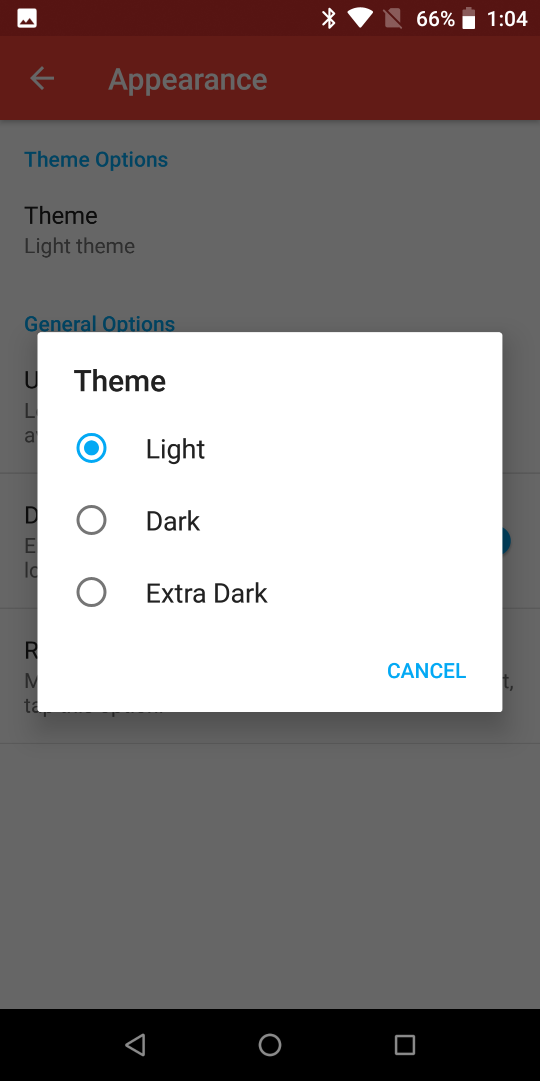
Task: Tap the clock showing 1:04
Action: point(507,18)
